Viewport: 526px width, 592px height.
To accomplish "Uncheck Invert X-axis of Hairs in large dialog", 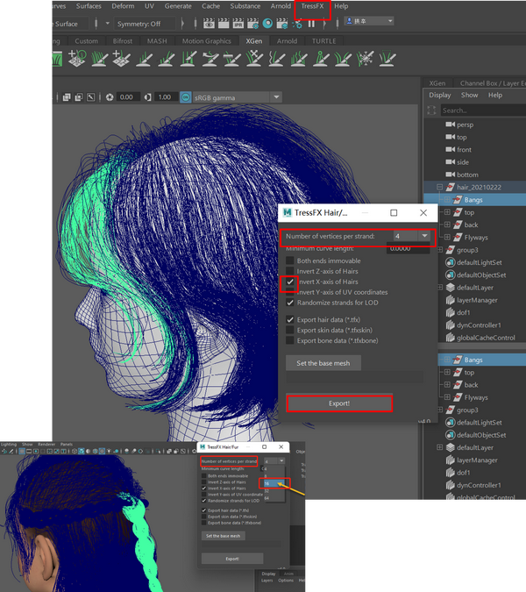I will (x=290, y=282).
